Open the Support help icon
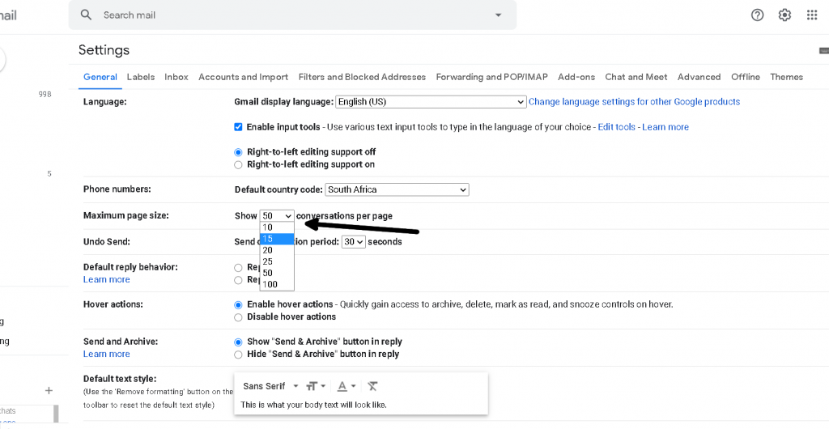 (757, 15)
